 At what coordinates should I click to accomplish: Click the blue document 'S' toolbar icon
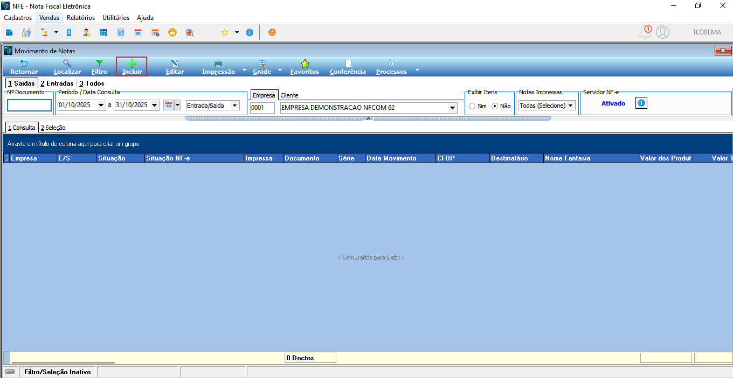(x=69, y=32)
